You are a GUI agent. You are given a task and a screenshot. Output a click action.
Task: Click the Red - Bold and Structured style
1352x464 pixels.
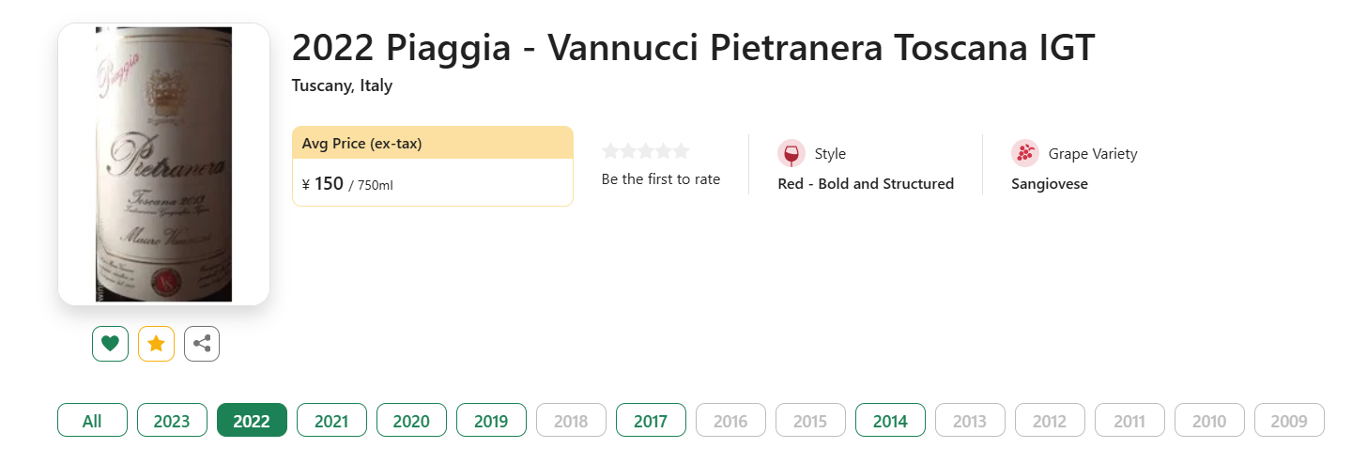pos(866,184)
